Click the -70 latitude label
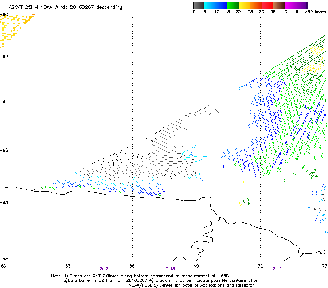 click(x=4, y=260)
